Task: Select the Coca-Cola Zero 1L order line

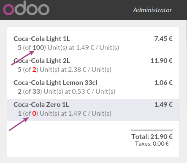Action: click(x=93, y=110)
